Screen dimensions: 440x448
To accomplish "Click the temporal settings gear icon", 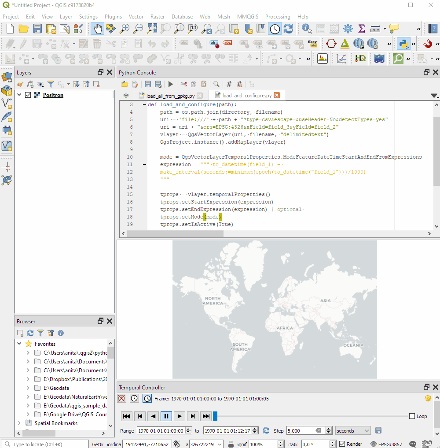I will tap(428, 398).
